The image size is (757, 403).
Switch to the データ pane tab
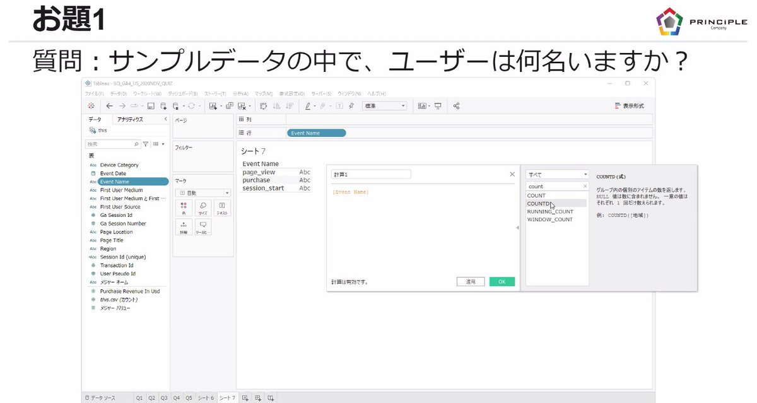[x=95, y=119]
